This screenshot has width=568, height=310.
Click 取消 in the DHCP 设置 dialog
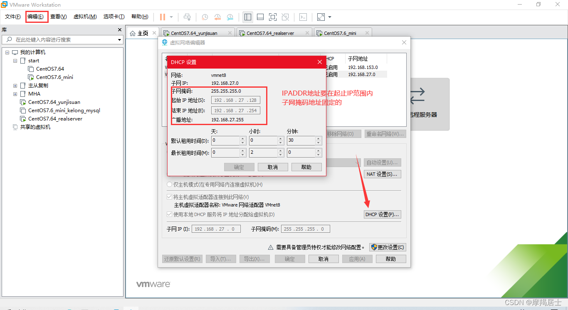click(273, 167)
